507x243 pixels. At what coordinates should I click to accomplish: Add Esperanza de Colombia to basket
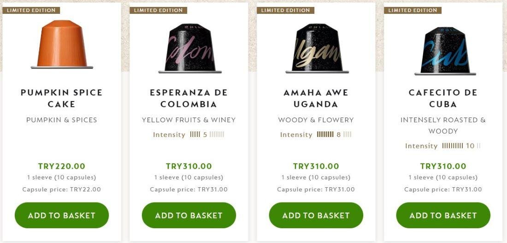[189, 215]
